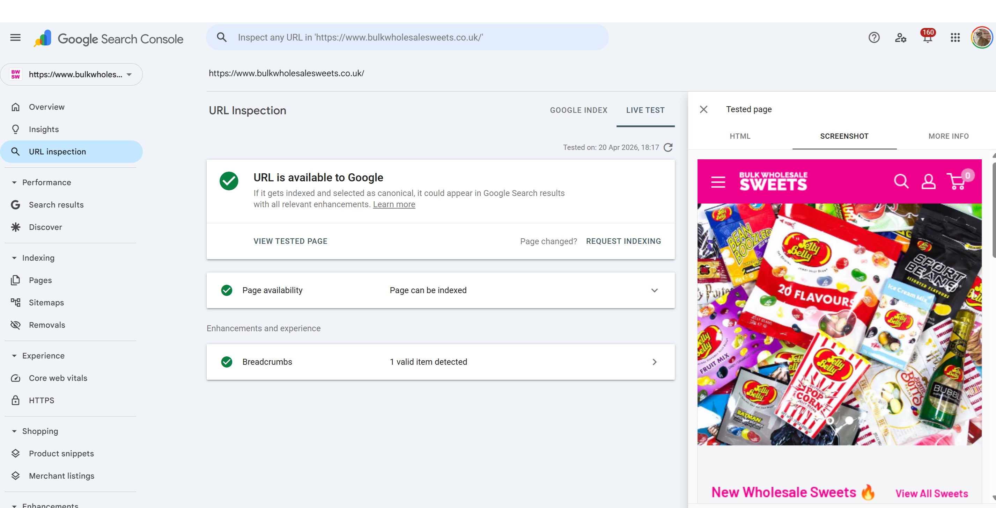Viewport: 996px width, 508px height.
Task: Rerun the test with the refresh icon
Action: coord(669,147)
